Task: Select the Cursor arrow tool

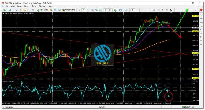Action: (x=132, y=10)
